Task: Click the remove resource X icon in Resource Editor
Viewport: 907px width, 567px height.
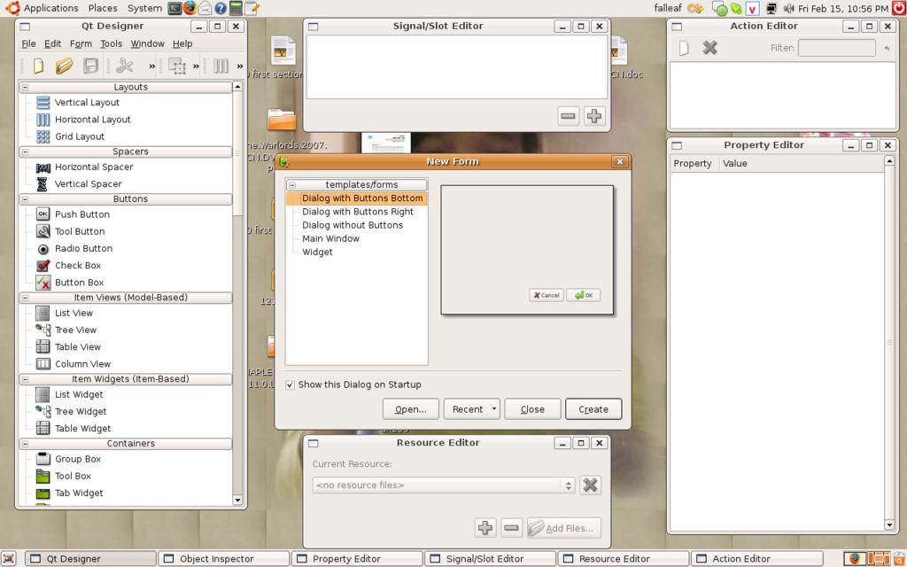Action: pyautogui.click(x=590, y=485)
